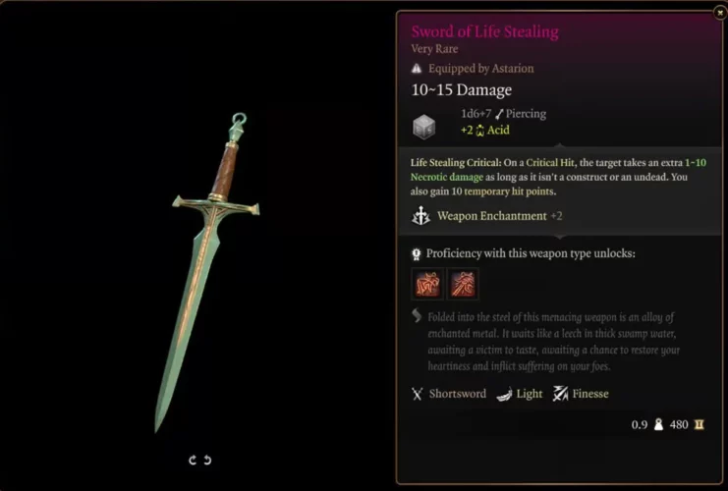Click the +2 Acid damage line
728x491 pixels.
[x=484, y=130]
